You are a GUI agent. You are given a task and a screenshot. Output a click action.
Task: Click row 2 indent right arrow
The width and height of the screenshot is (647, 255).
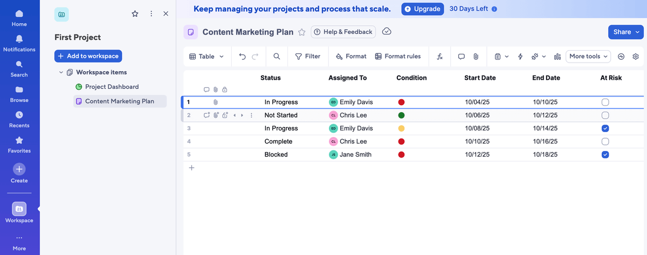[242, 115]
